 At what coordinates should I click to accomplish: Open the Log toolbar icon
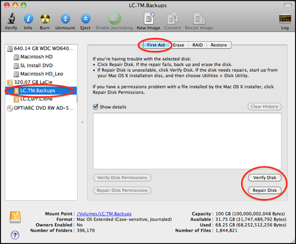click(285, 19)
